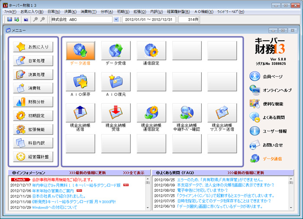
Task: Select 財務分析 in left sidebar
Action: 33,102
